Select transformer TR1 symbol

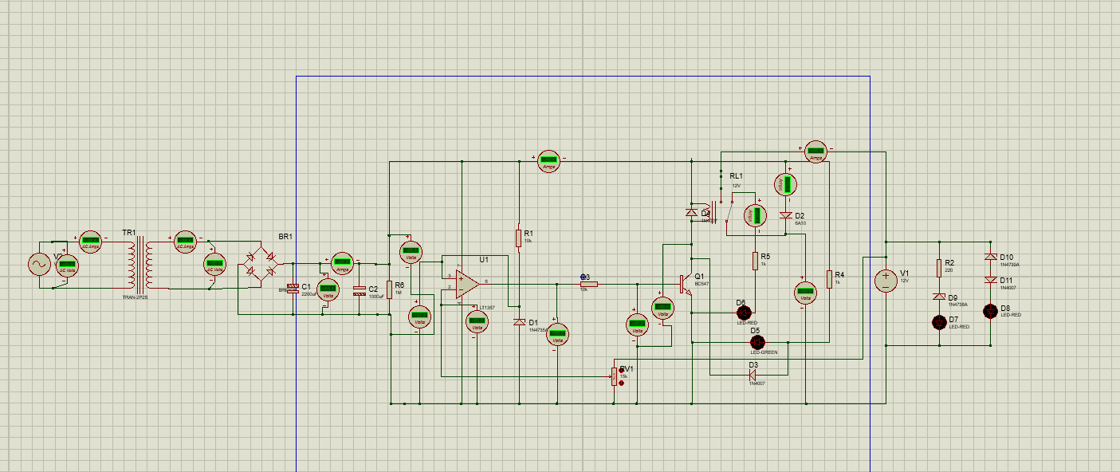139,265
